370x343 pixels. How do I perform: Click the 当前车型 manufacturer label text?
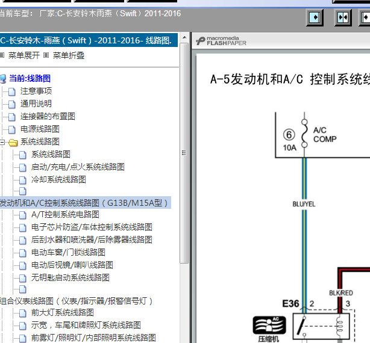pos(90,13)
